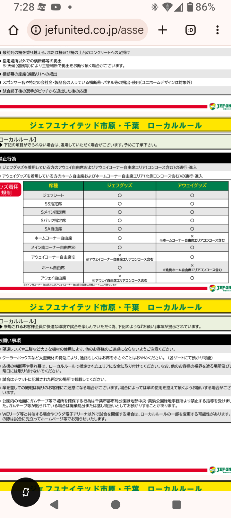Image resolution: width=231 pixels, height=518 pixels.
Task: Open the tab switcher
Action: click(x=190, y=30)
